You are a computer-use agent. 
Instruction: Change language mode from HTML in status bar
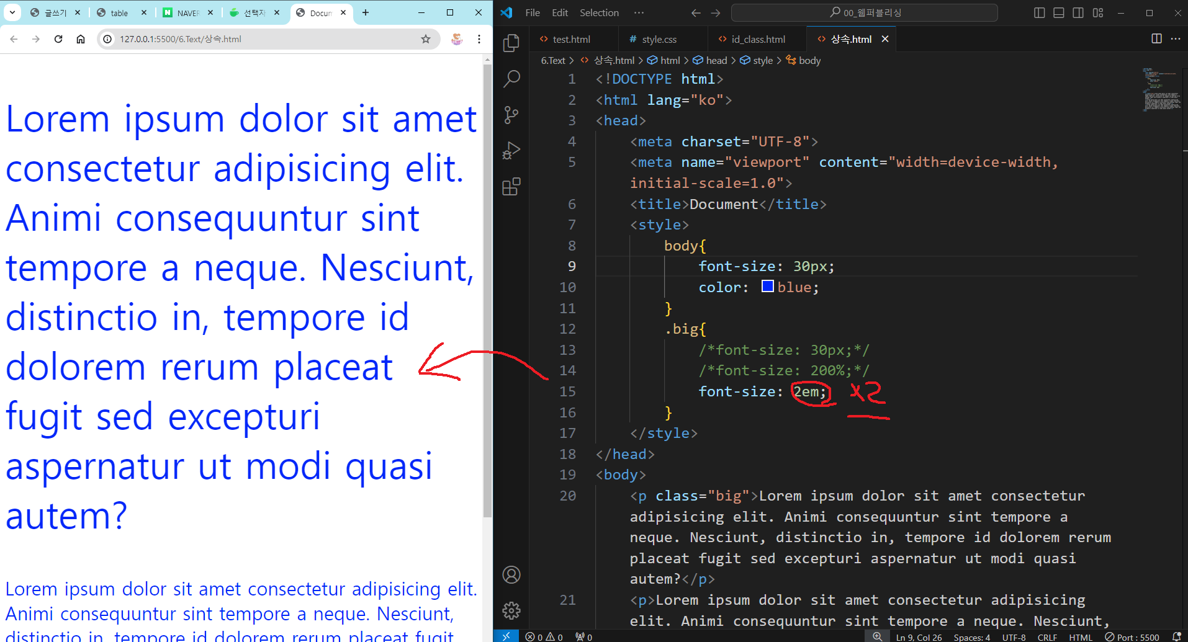[1080, 637]
